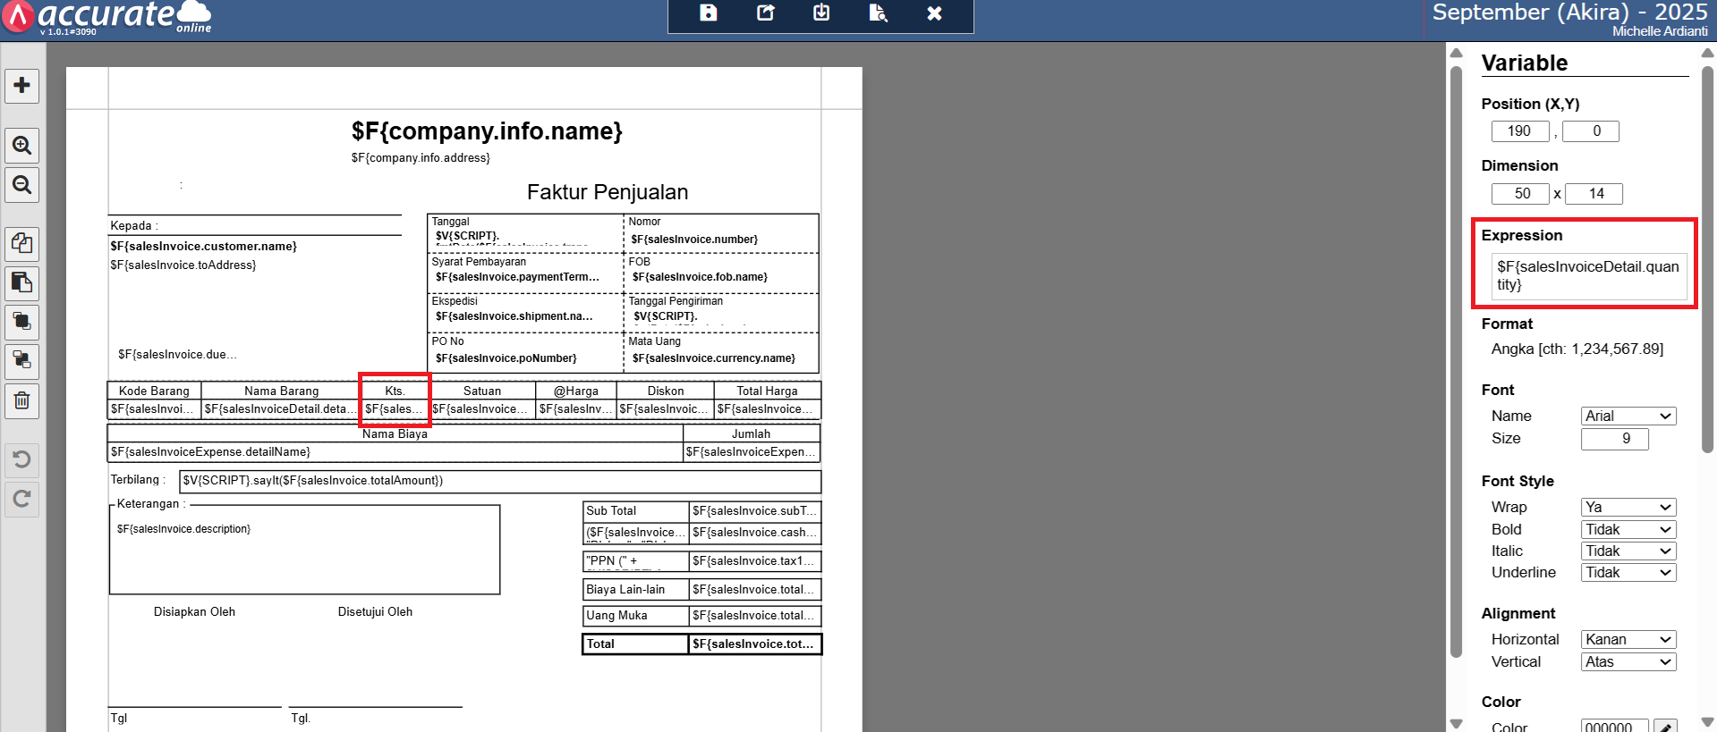Import a template using the download icon
Screen dimensions: 1717x732
coord(821,13)
